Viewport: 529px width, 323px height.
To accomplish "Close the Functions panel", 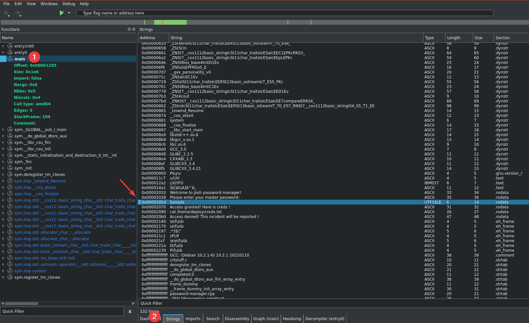I will pyautogui.click(x=134, y=29).
